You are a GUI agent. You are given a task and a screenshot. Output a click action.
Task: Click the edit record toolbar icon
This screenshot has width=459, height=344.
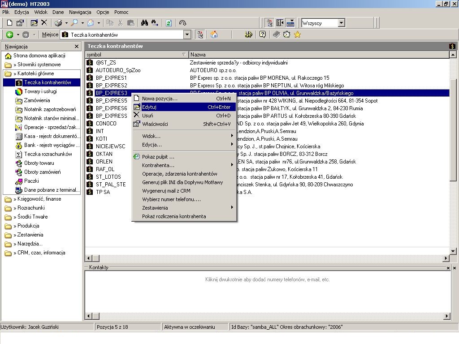(34, 23)
